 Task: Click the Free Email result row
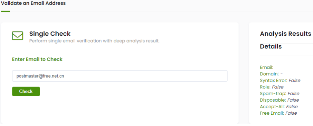point(278,113)
